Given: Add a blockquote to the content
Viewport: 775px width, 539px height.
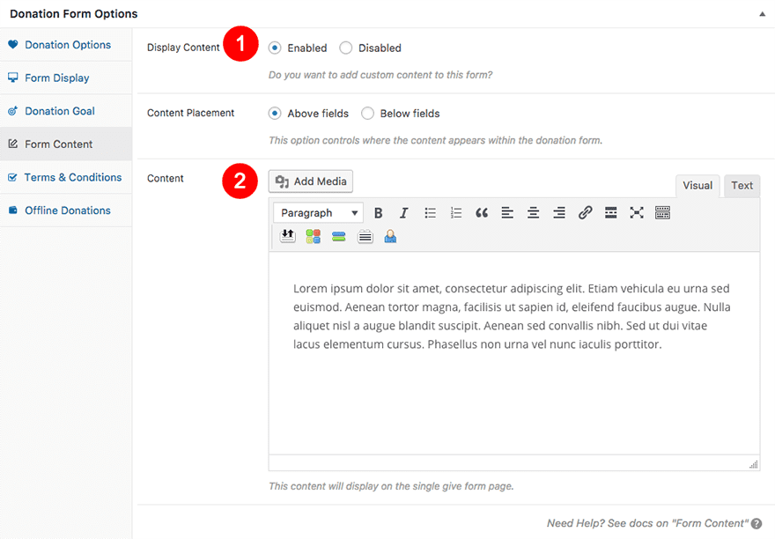Looking at the screenshot, I should (482, 213).
